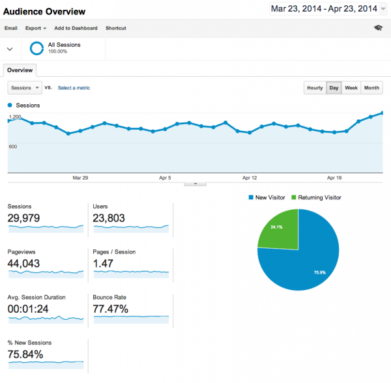Screen dimensions: 391x383
Task: Click the Shortcut button
Action: [115, 29]
